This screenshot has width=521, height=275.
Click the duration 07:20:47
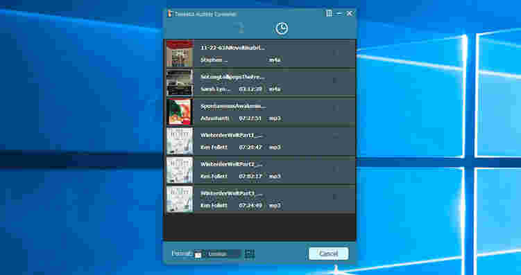[250, 148]
